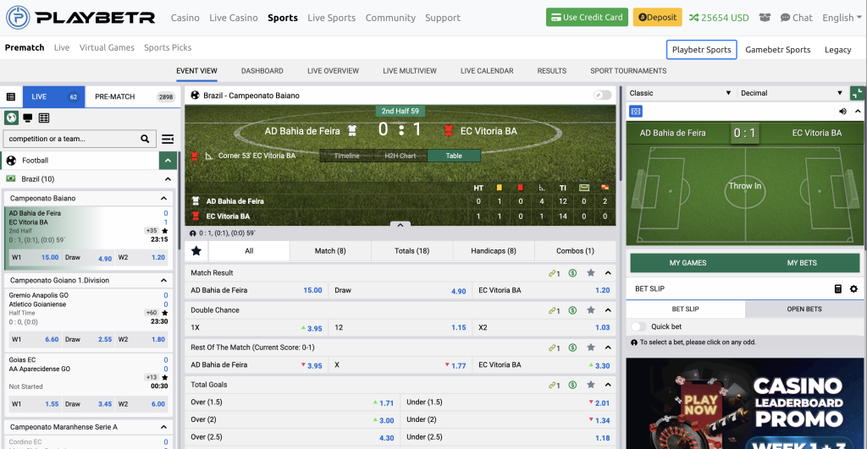Select Over (2.5) odds 4.30
This screenshot has width=867, height=449.
click(x=292, y=437)
